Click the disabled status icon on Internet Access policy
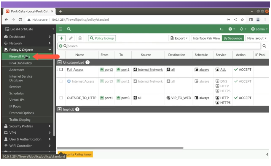 click(69, 81)
